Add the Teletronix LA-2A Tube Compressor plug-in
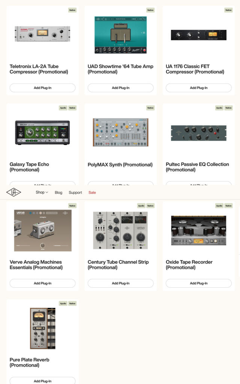The height and width of the screenshot is (384, 240). (43, 88)
